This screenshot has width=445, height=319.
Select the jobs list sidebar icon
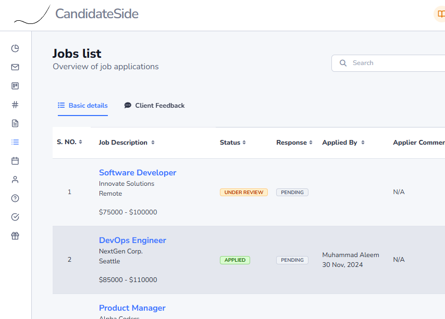click(15, 142)
